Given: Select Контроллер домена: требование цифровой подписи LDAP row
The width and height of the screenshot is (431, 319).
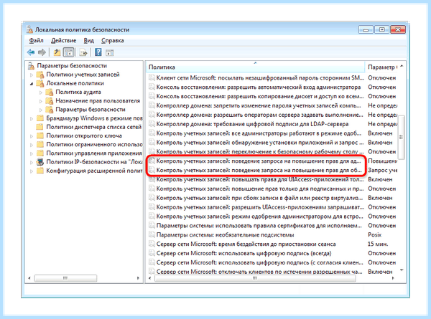Looking at the screenshot, I should (252, 124).
